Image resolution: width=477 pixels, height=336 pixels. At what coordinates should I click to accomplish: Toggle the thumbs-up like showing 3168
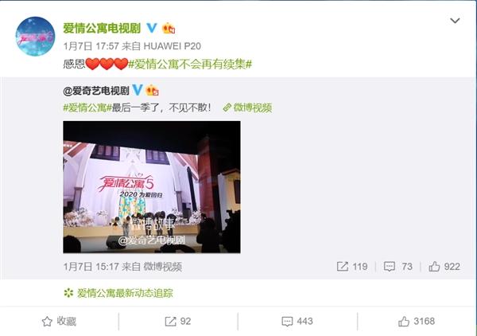pos(417,322)
